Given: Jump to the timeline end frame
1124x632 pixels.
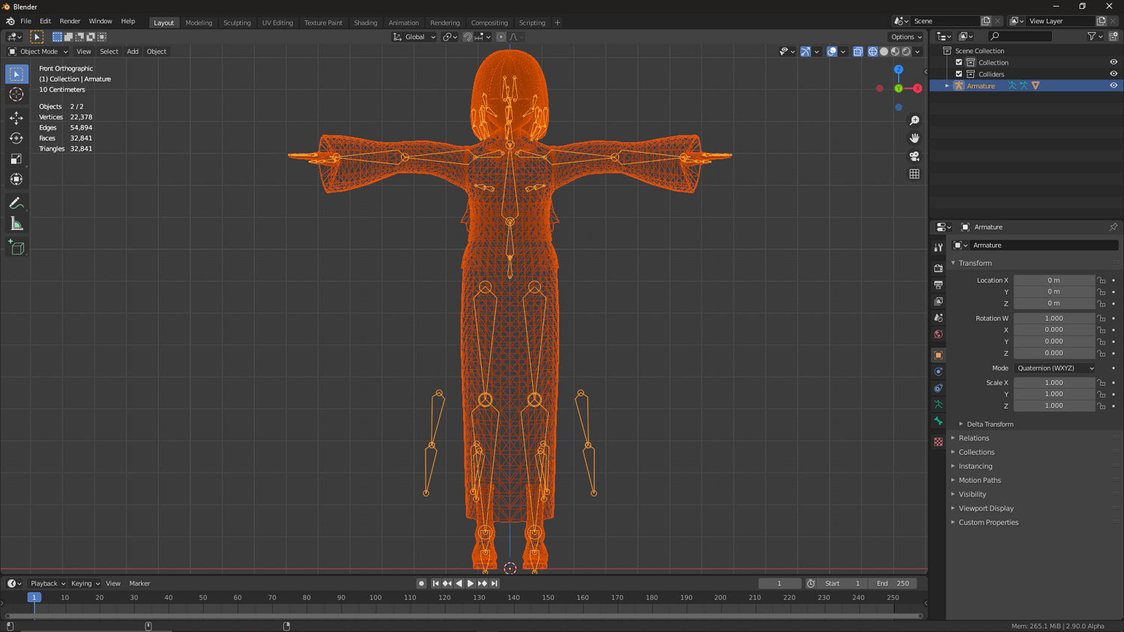Looking at the screenshot, I should click(495, 583).
